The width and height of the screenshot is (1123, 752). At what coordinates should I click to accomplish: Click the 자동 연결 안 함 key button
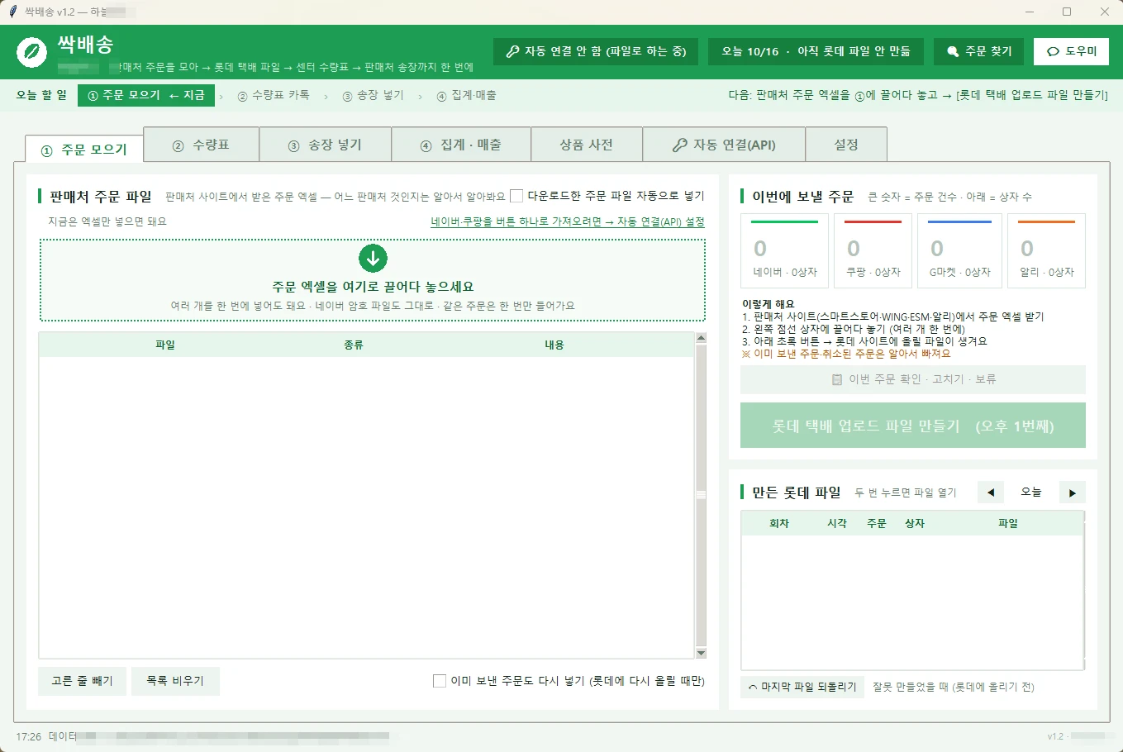point(596,51)
